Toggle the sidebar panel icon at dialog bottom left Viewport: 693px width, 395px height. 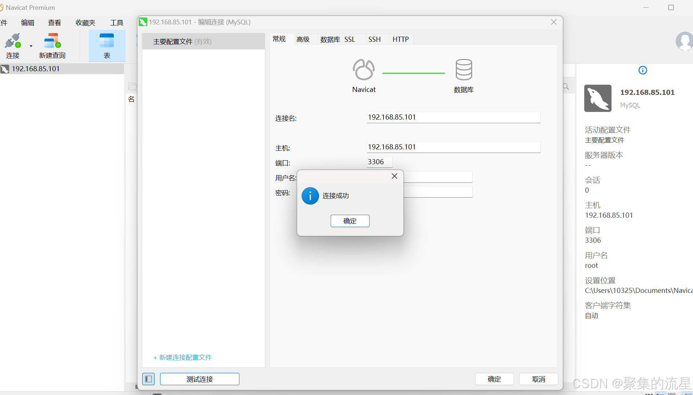tap(148, 379)
